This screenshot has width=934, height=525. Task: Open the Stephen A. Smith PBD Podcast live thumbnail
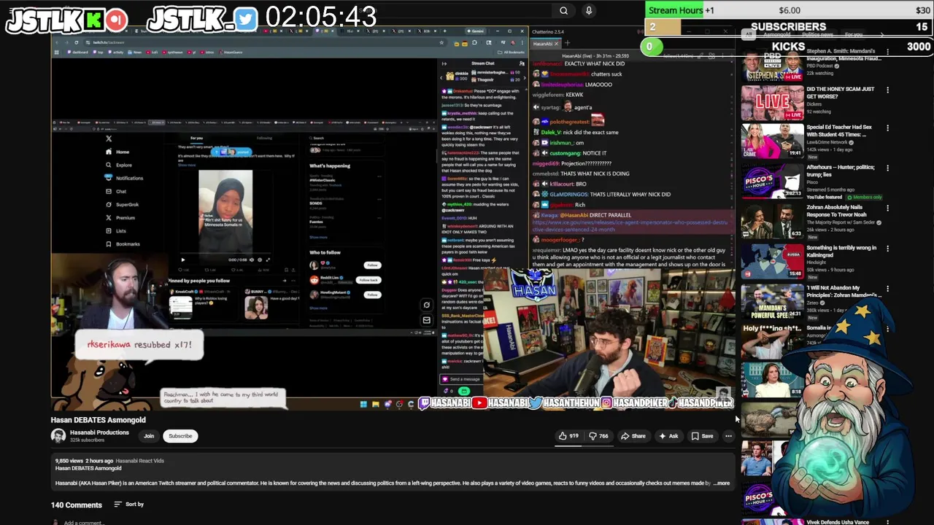pos(772,66)
